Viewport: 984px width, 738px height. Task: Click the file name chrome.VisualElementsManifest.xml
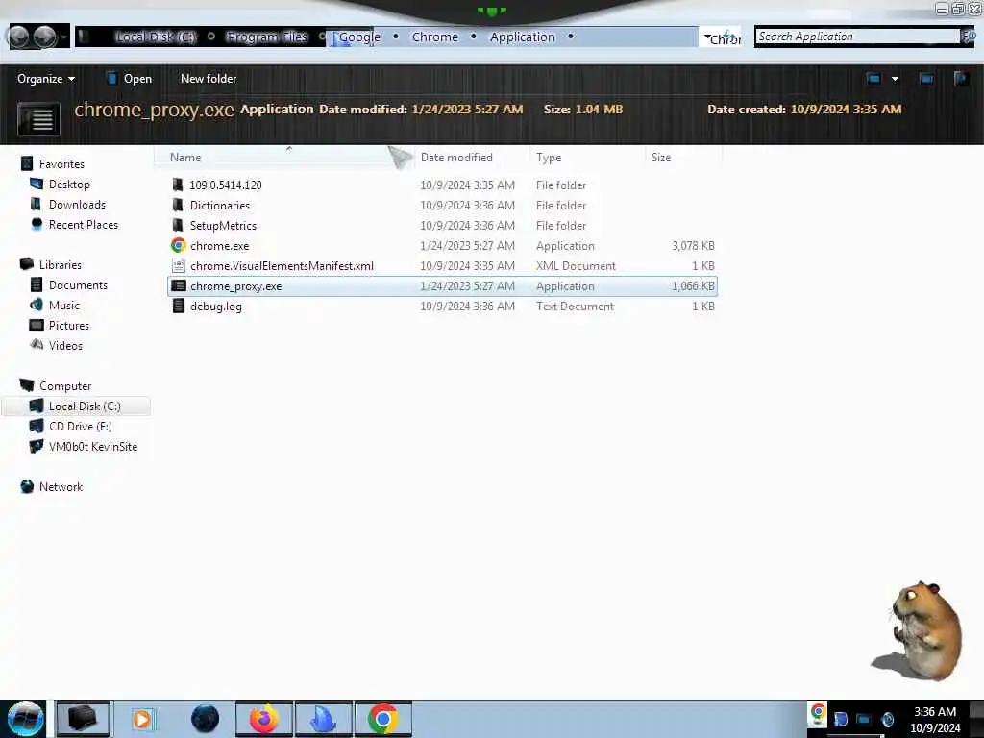282,266
